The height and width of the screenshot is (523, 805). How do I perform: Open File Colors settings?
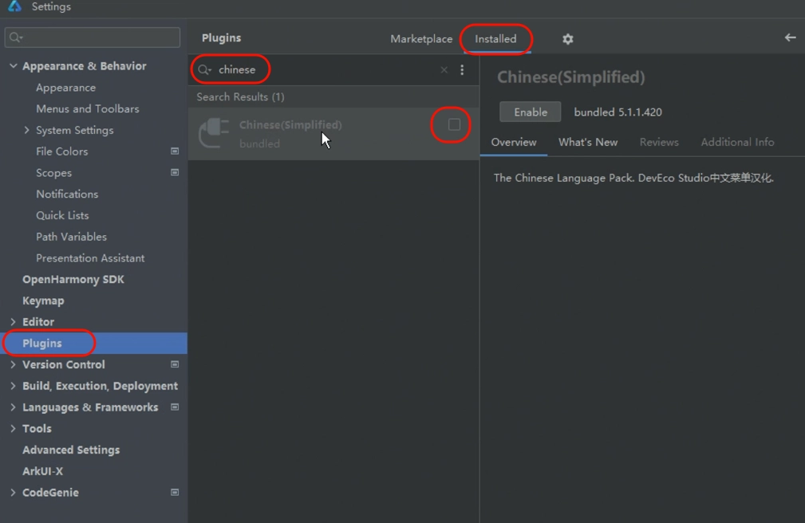61,151
